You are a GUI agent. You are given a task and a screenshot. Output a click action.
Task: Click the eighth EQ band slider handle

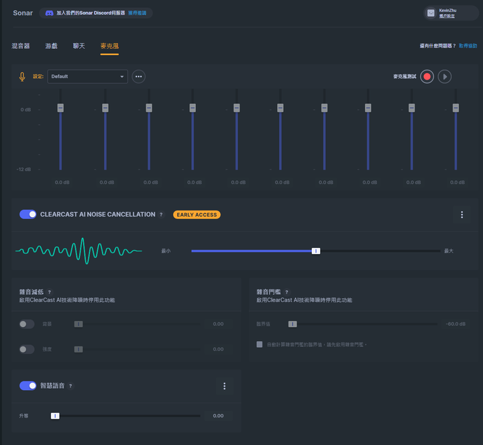[x=368, y=108]
